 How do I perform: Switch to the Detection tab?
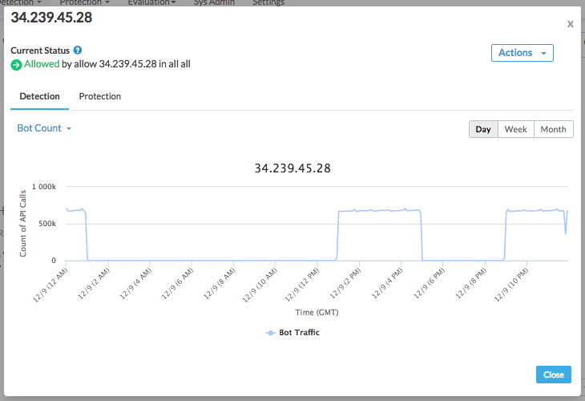pos(39,96)
